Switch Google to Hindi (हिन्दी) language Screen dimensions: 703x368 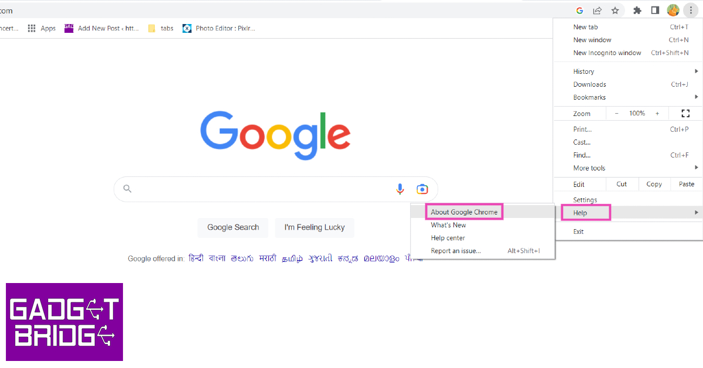point(196,258)
